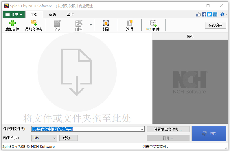Screen dimensions: 230x151
Task: Click the 设置输出文件夹... button
Action: [168, 129]
